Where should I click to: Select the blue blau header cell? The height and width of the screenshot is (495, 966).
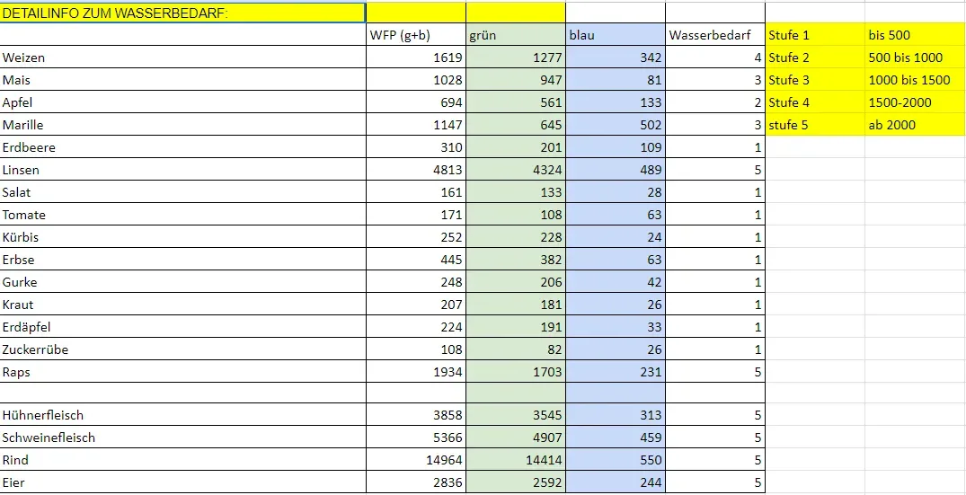click(x=616, y=35)
